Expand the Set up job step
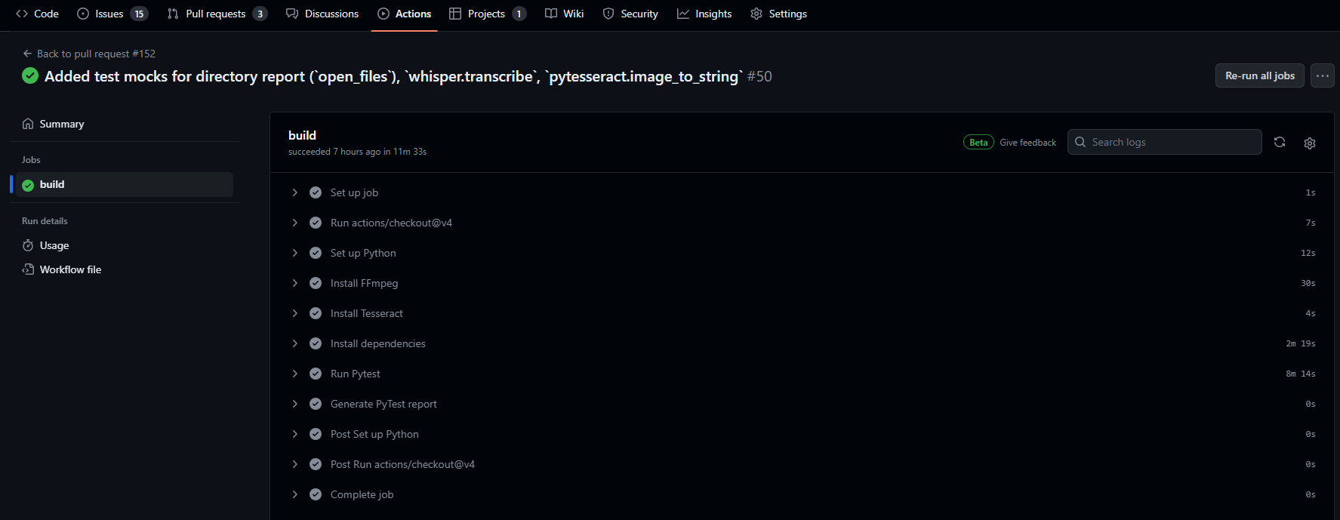 (803, 192)
